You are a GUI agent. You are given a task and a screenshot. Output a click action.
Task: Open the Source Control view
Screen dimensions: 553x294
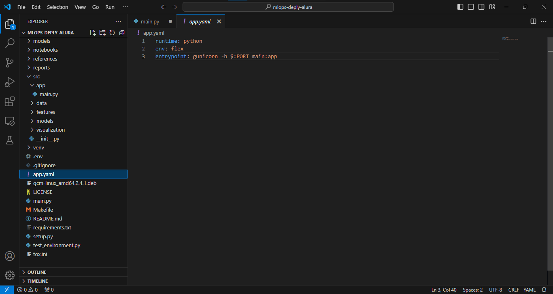[x=9, y=63]
